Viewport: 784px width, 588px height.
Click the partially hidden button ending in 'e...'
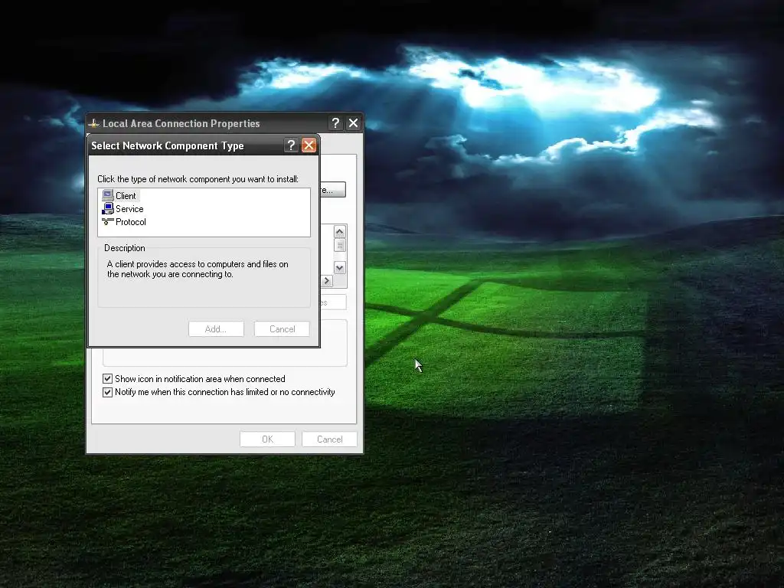(332, 190)
